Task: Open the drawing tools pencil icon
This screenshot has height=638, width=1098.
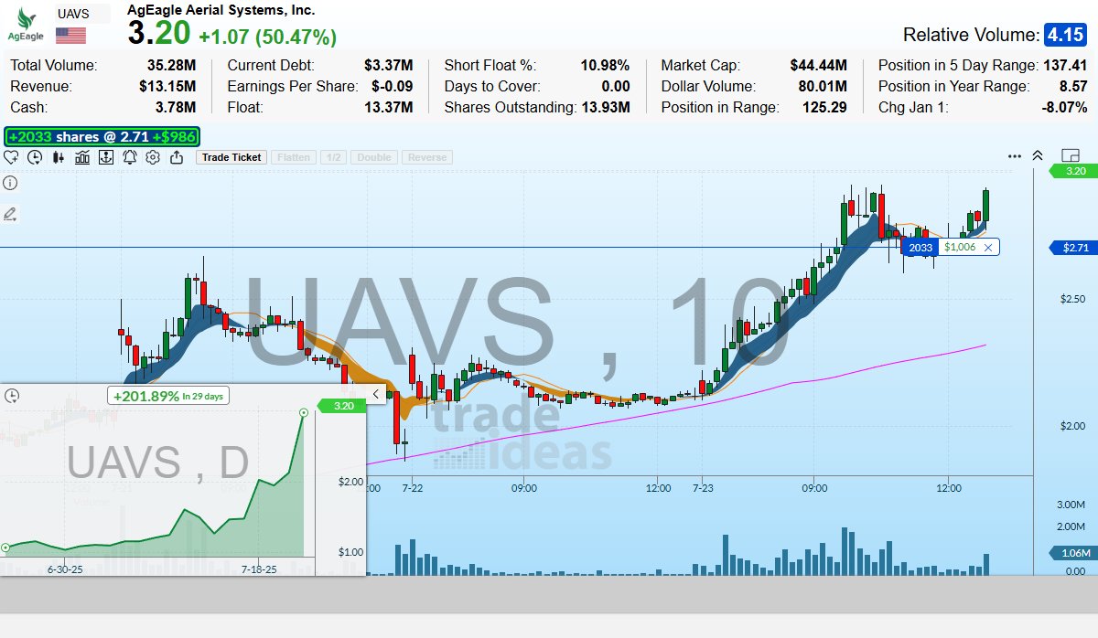Action: pyautogui.click(x=11, y=214)
